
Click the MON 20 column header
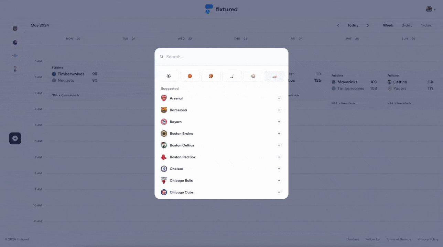coord(73,39)
